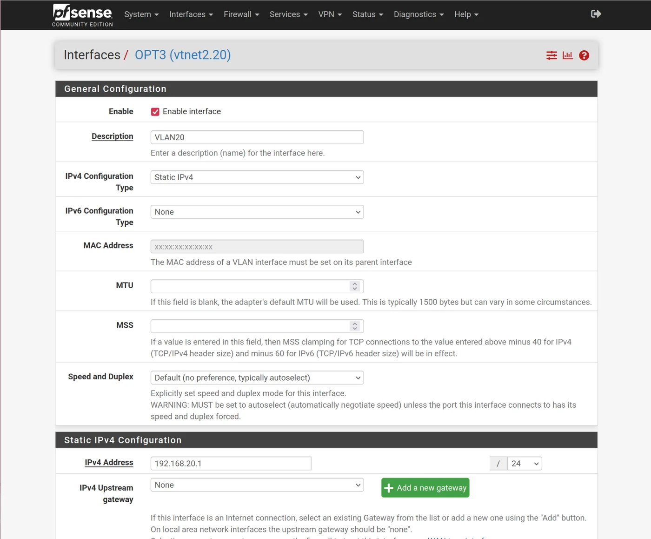This screenshot has height=539, width=651.
Task: Click the logout icon in top right
Action: point(596,13)
